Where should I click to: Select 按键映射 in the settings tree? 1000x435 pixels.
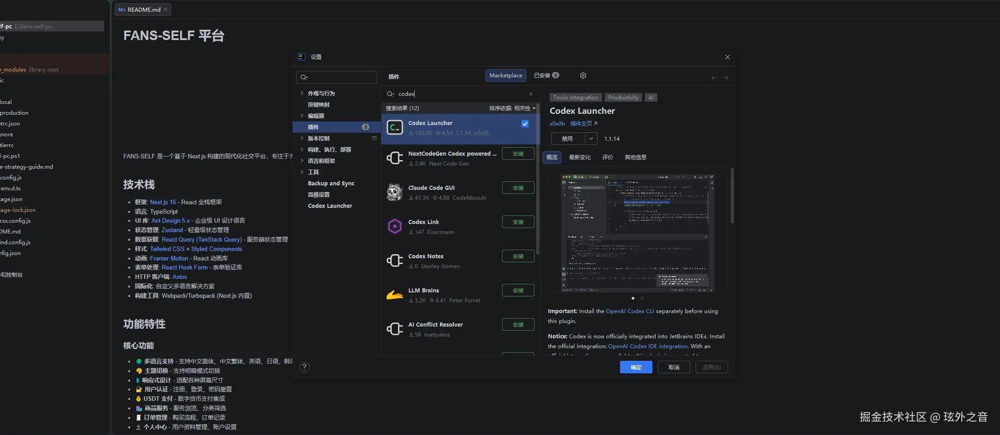[x=319, y=104]
